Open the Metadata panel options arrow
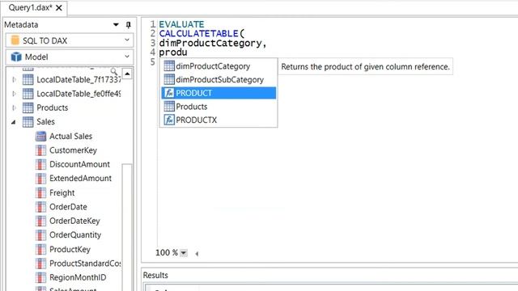 click(x=116, y=25)
